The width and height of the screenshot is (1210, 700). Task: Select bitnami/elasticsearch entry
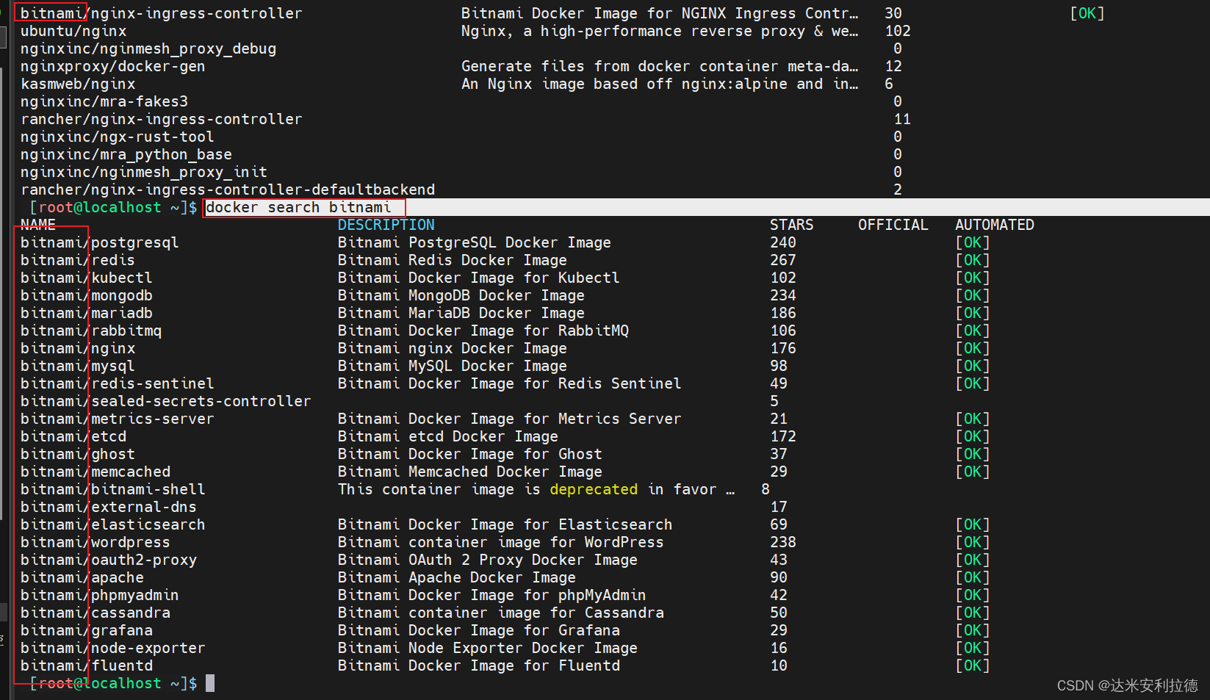(112, 524)
